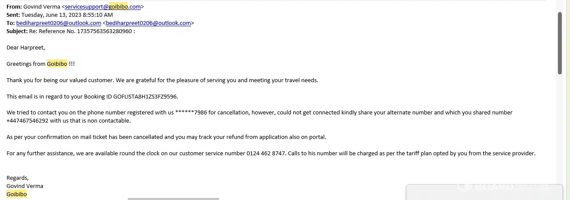Click the vertical scrollbar thumb

click(x=560, y=43)
